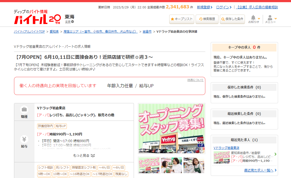Viewport: 291px width, 178px height.
Task: Expand the お知らせ dropdown arrow
Action: pos(259,19)
